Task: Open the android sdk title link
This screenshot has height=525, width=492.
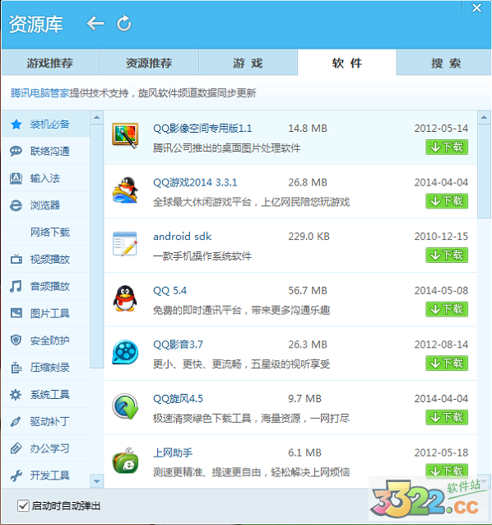Action: coord(182,237)
